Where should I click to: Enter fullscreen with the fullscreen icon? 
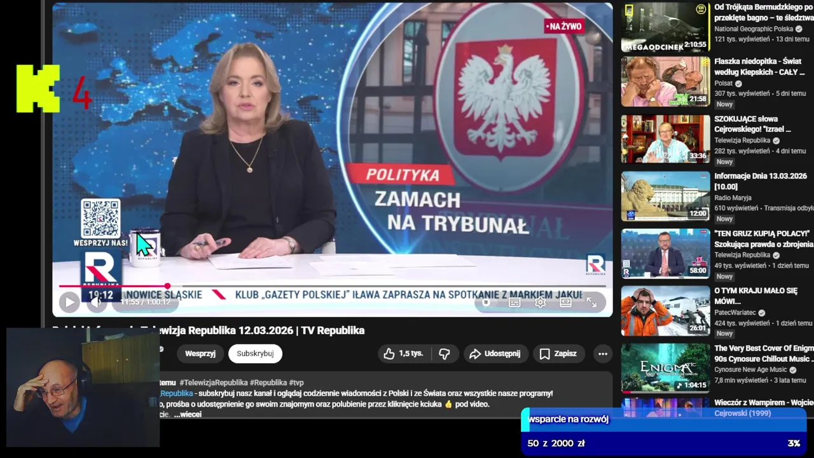coord(591,303)
